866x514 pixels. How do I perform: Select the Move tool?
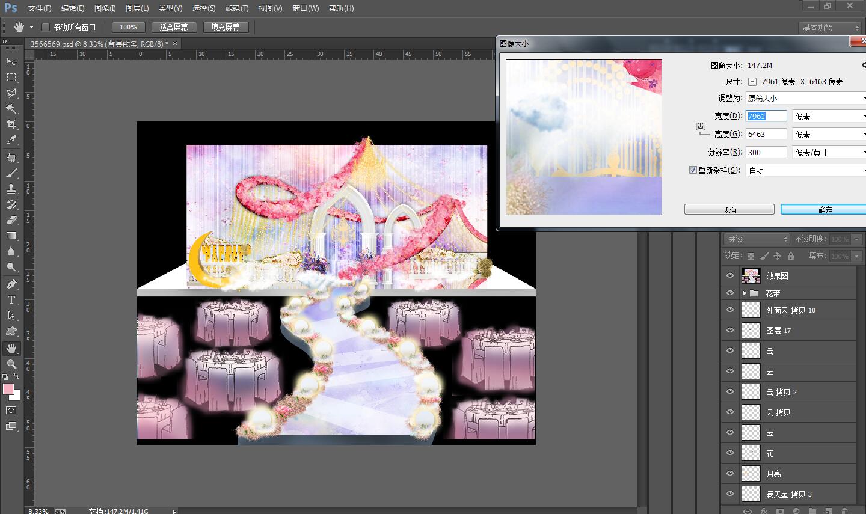point(11,61)
